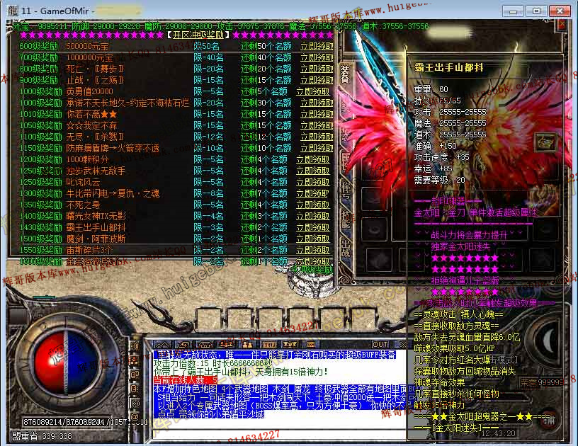Claim 魔剑·阿菲波斯 1500级 reward

click(312, 239)
